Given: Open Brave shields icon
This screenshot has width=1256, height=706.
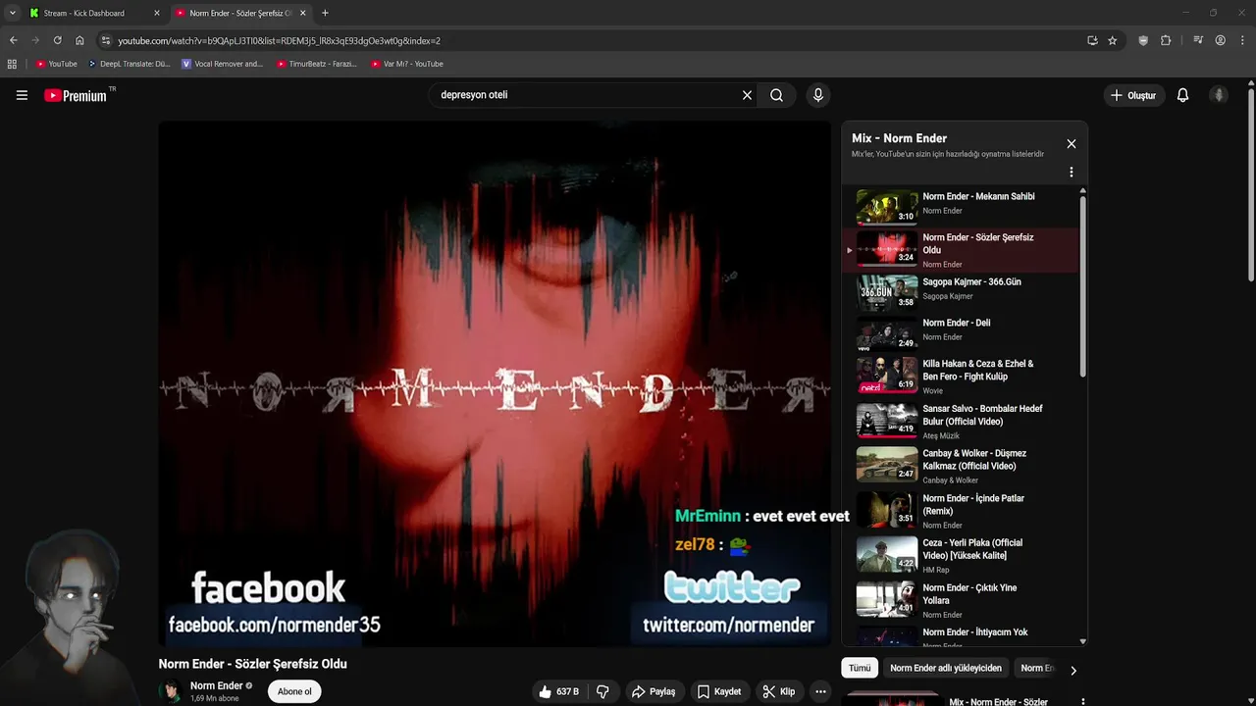Looking at the screenshot, I should 1143,40.
